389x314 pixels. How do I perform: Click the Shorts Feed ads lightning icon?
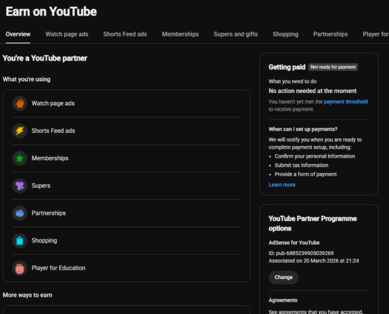(x=19, y=131)
